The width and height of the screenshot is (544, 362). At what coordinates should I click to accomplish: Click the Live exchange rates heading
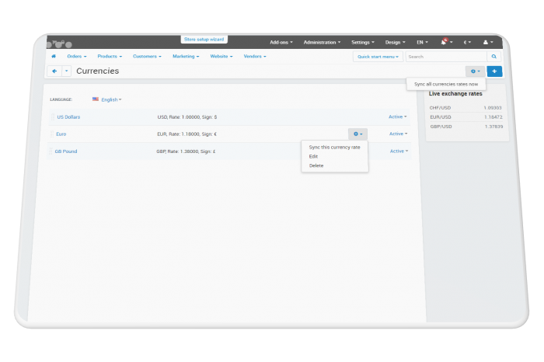click(x=455, y=94)
